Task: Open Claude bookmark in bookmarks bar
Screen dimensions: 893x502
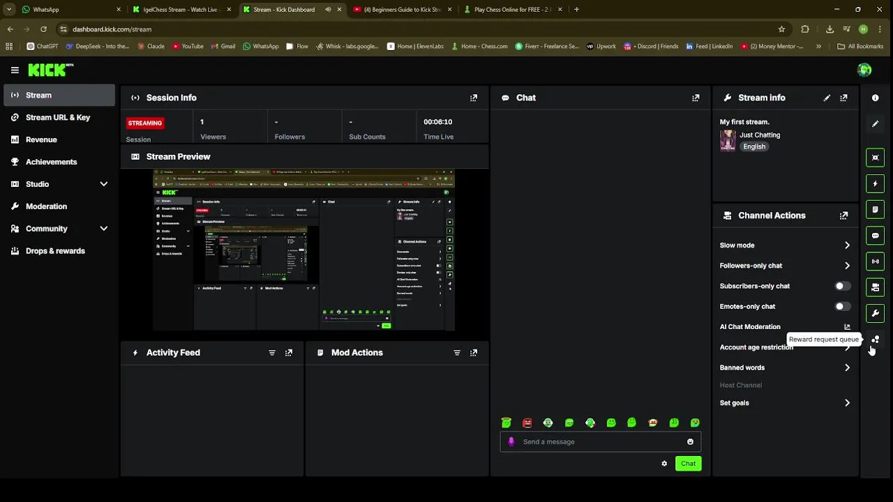Action: (150, 47)
